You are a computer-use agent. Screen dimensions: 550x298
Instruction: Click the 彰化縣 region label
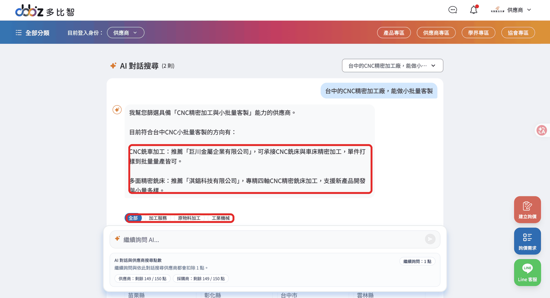coord(213,295)
